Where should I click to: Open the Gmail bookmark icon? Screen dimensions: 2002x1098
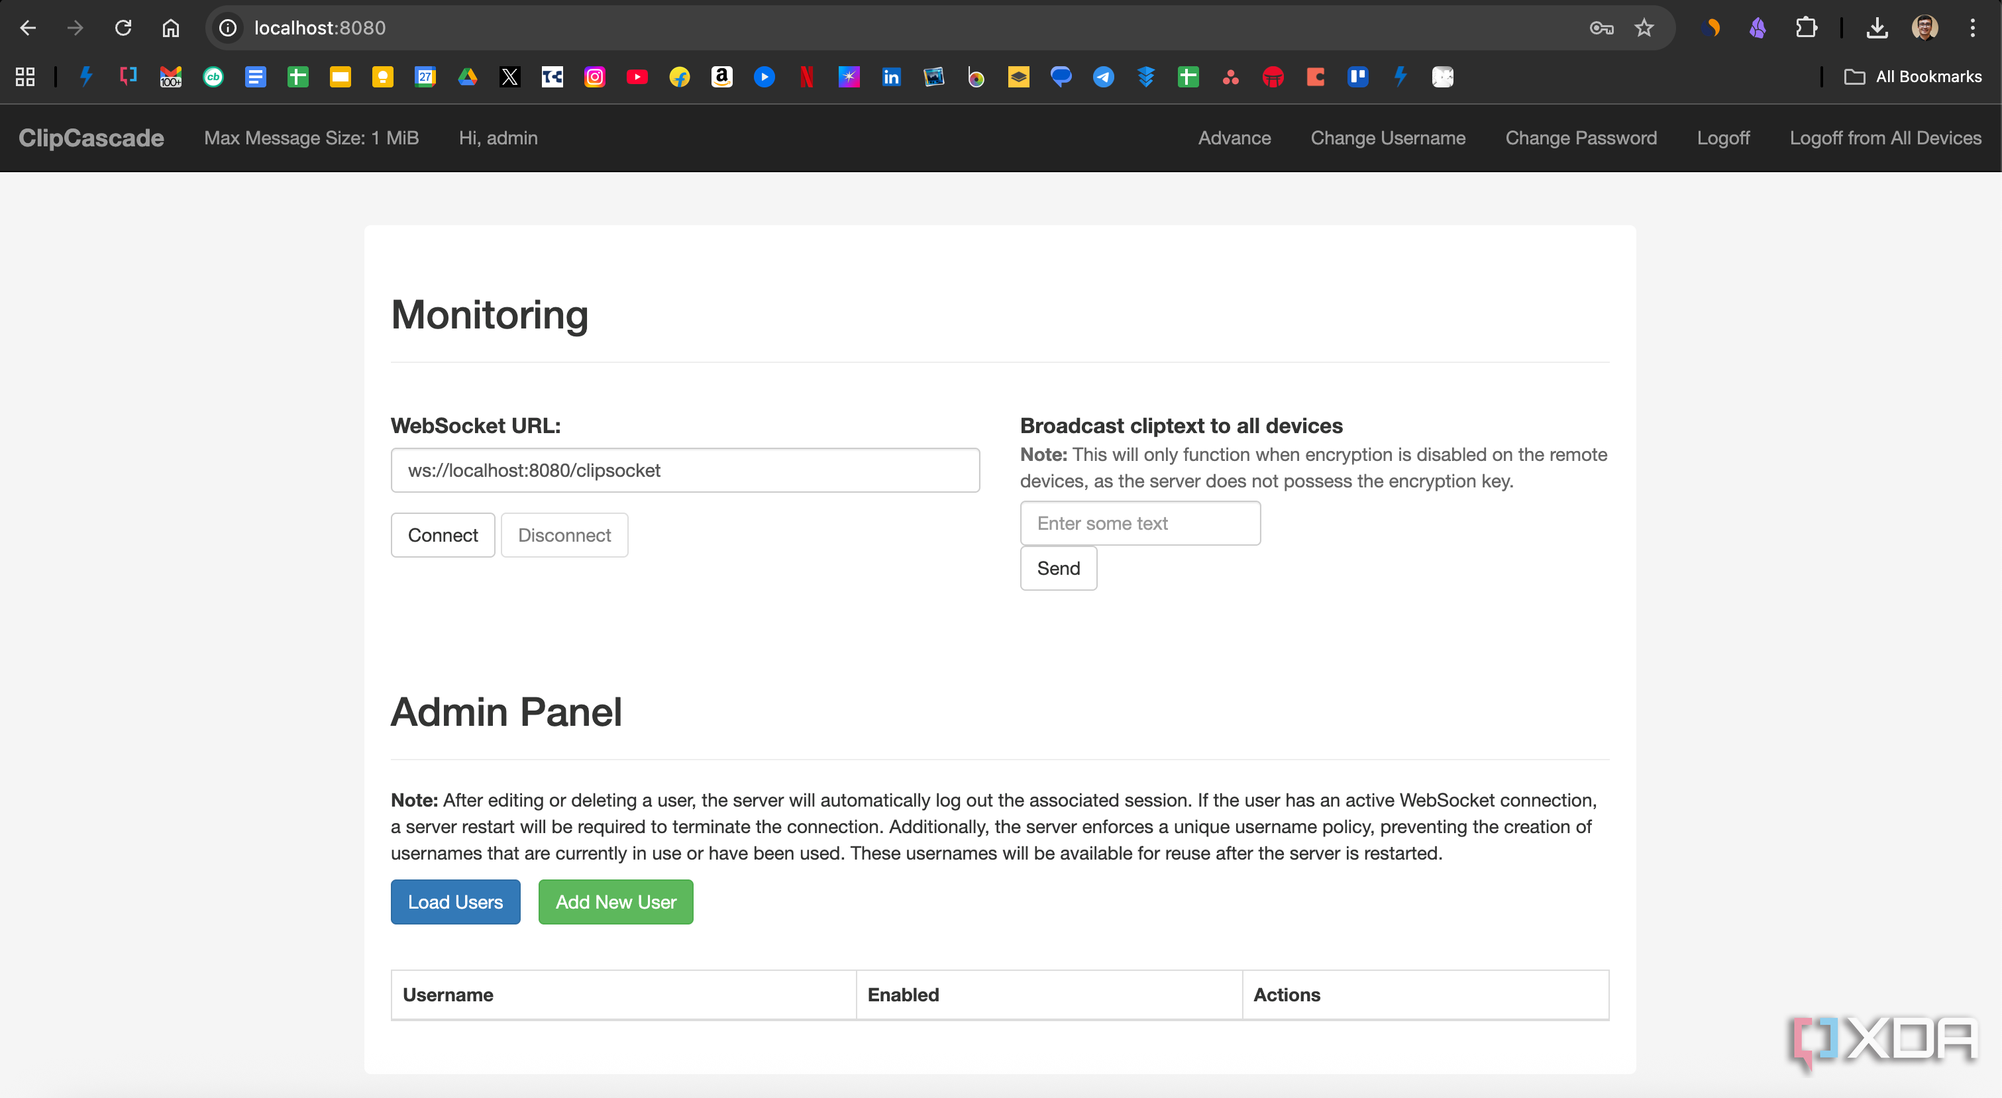[170, 77]
